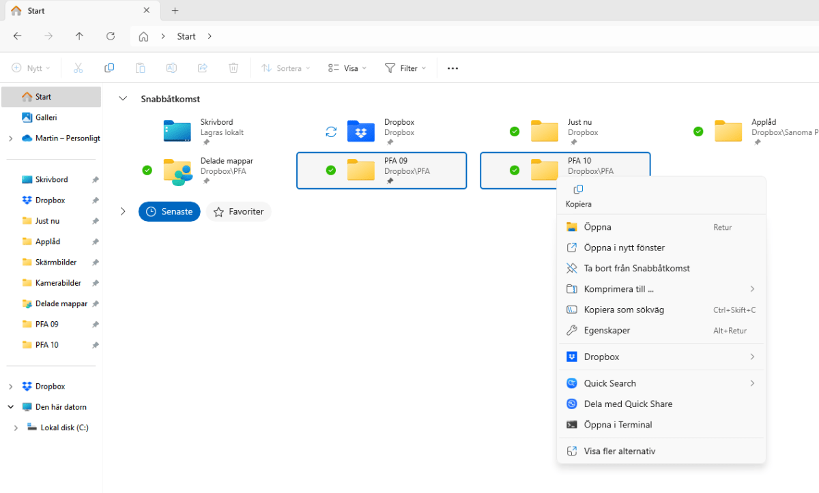
Task: Click the Copy icon in context menu
Action: pyautogui.click(x=578, y=190)
